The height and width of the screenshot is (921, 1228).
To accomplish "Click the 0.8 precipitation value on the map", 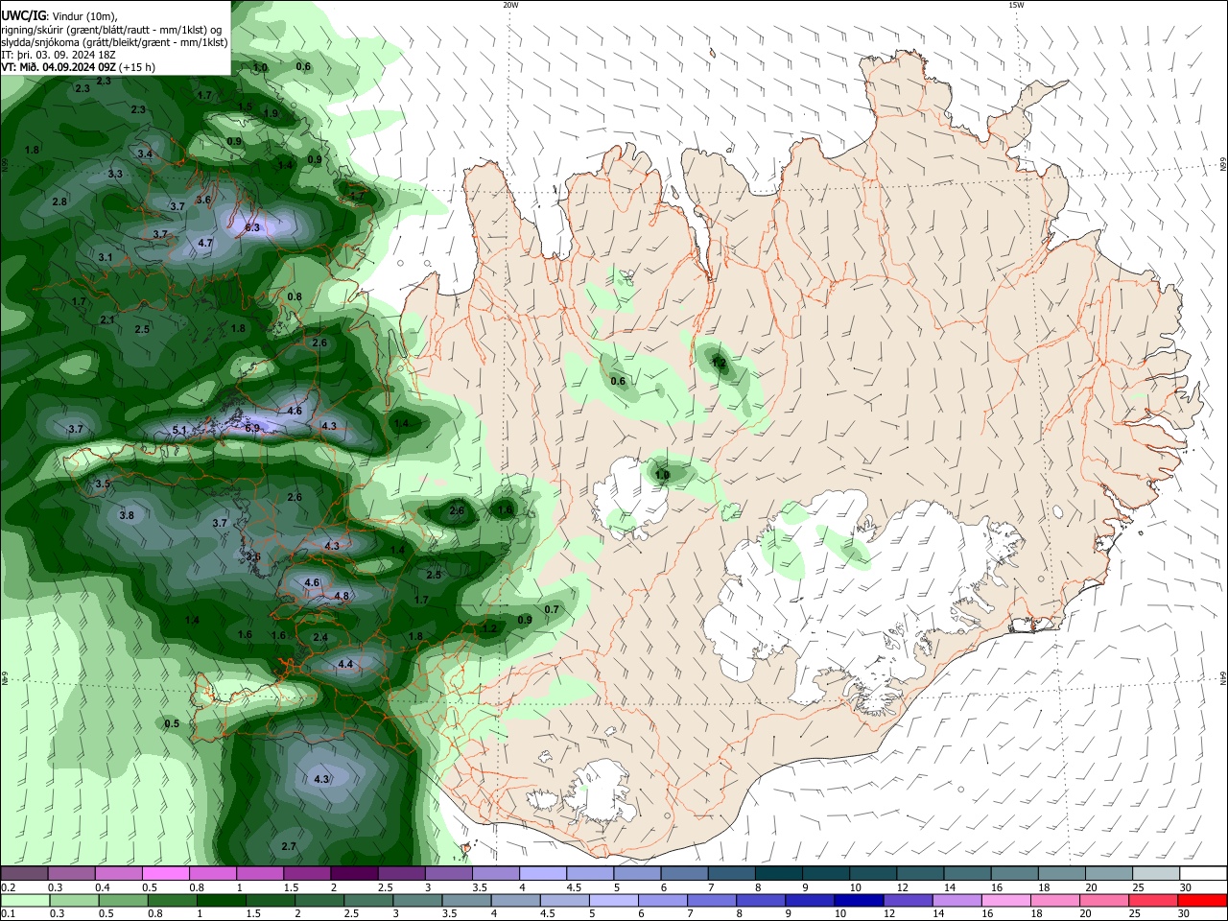I will click(x=295, y=296).
